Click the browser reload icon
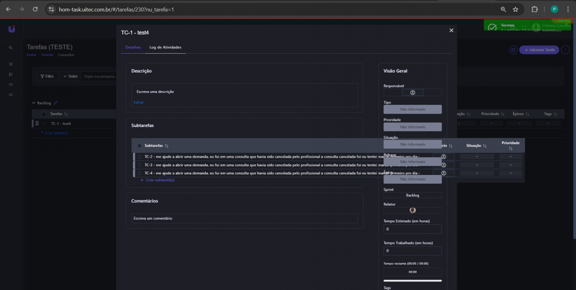 pyautogui.click(x=35, y=9)
